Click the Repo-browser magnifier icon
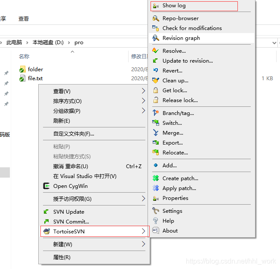The width and height of the screenshot is (280, 269). point(156,18)
